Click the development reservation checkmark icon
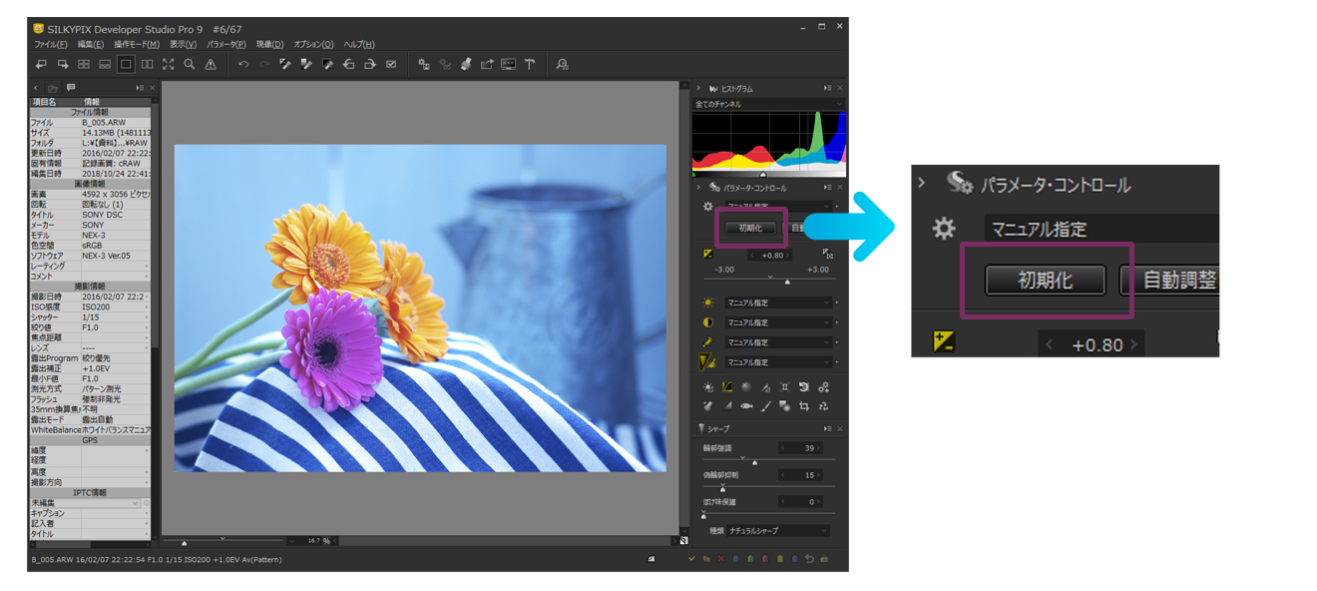Viewport: 1317px width, 591px height. coord(391,64)
